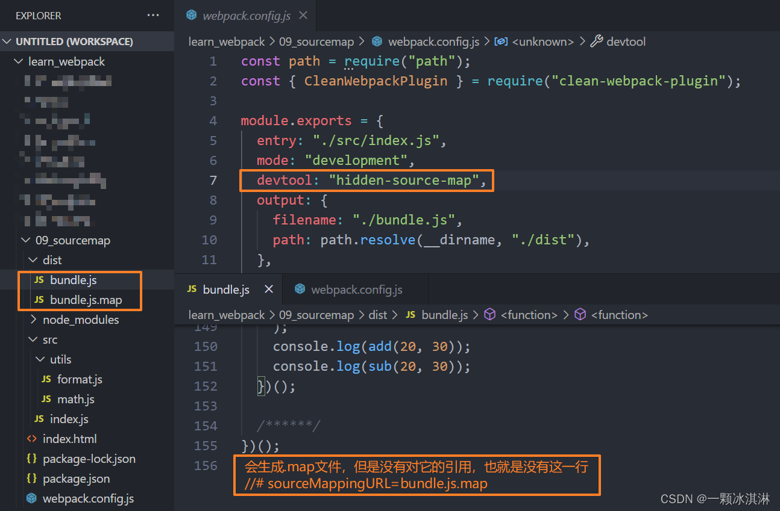Open the Explorer more actions ellipsis
Image resolution: width=780 pixels, height=511 pixels.
pyautogui.click(x=153, y=16)
